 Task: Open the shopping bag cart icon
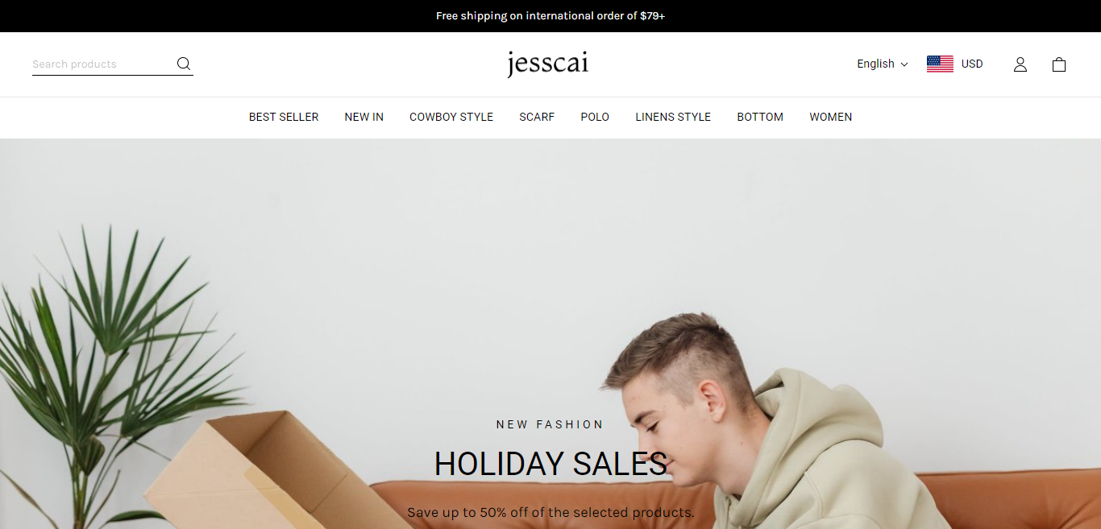(1059, 64)
